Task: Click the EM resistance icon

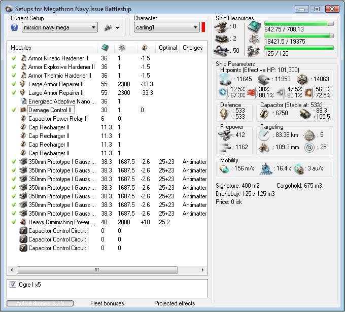Action: tap(224, 92)
